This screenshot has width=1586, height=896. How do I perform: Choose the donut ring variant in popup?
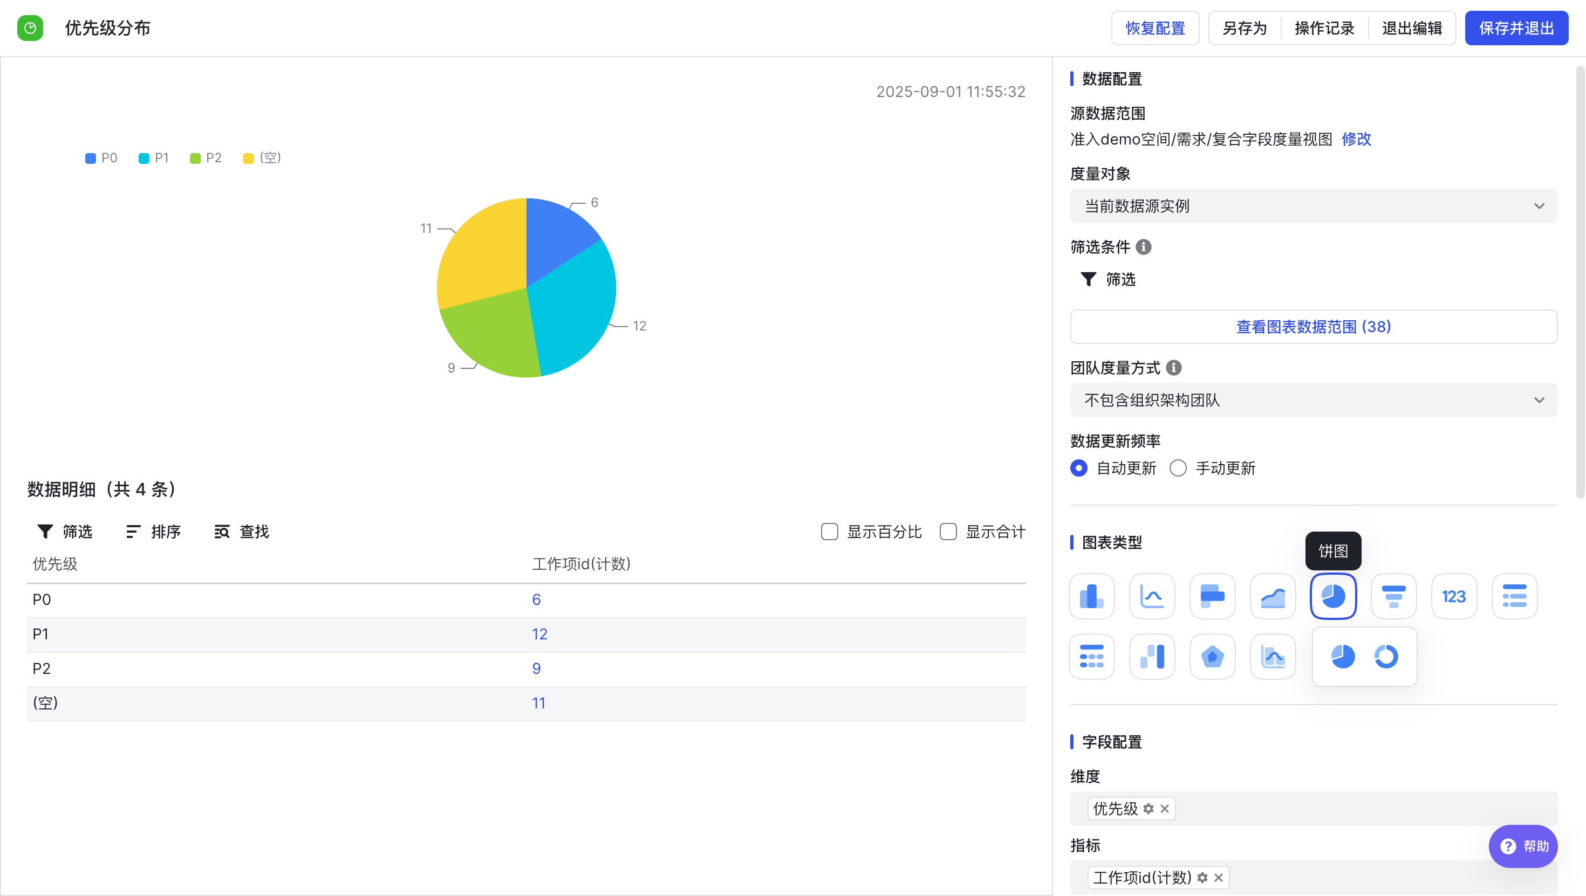click(1386, 656)
